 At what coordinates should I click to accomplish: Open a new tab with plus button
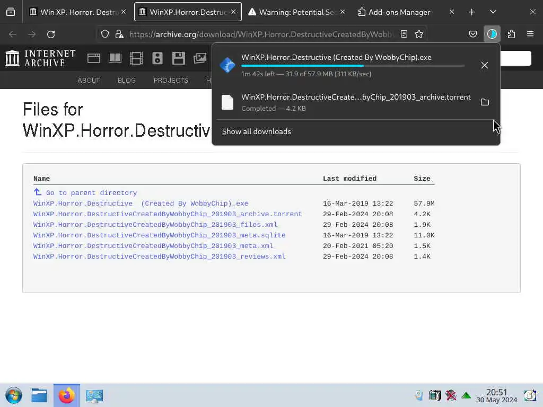tap(471, 12)
